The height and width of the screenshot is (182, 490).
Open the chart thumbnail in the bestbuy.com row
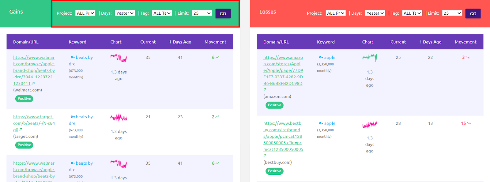[x=370, y=124]
